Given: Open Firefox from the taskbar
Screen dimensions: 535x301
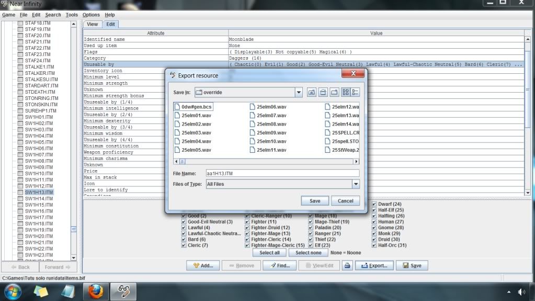Looking at the screenshot, I should click(x=96, y=291).
